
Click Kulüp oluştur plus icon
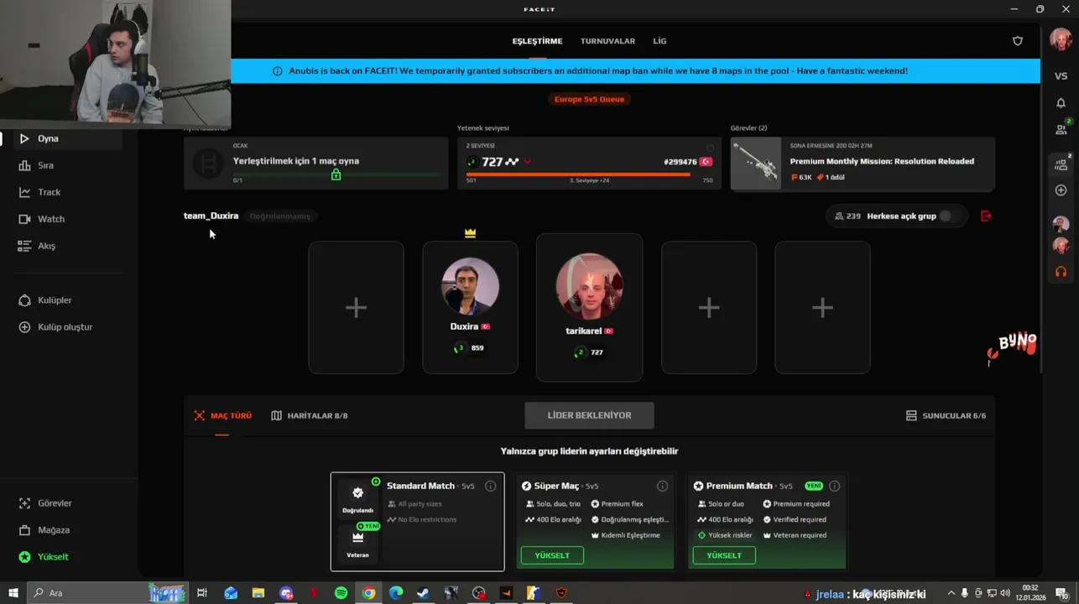24,327
